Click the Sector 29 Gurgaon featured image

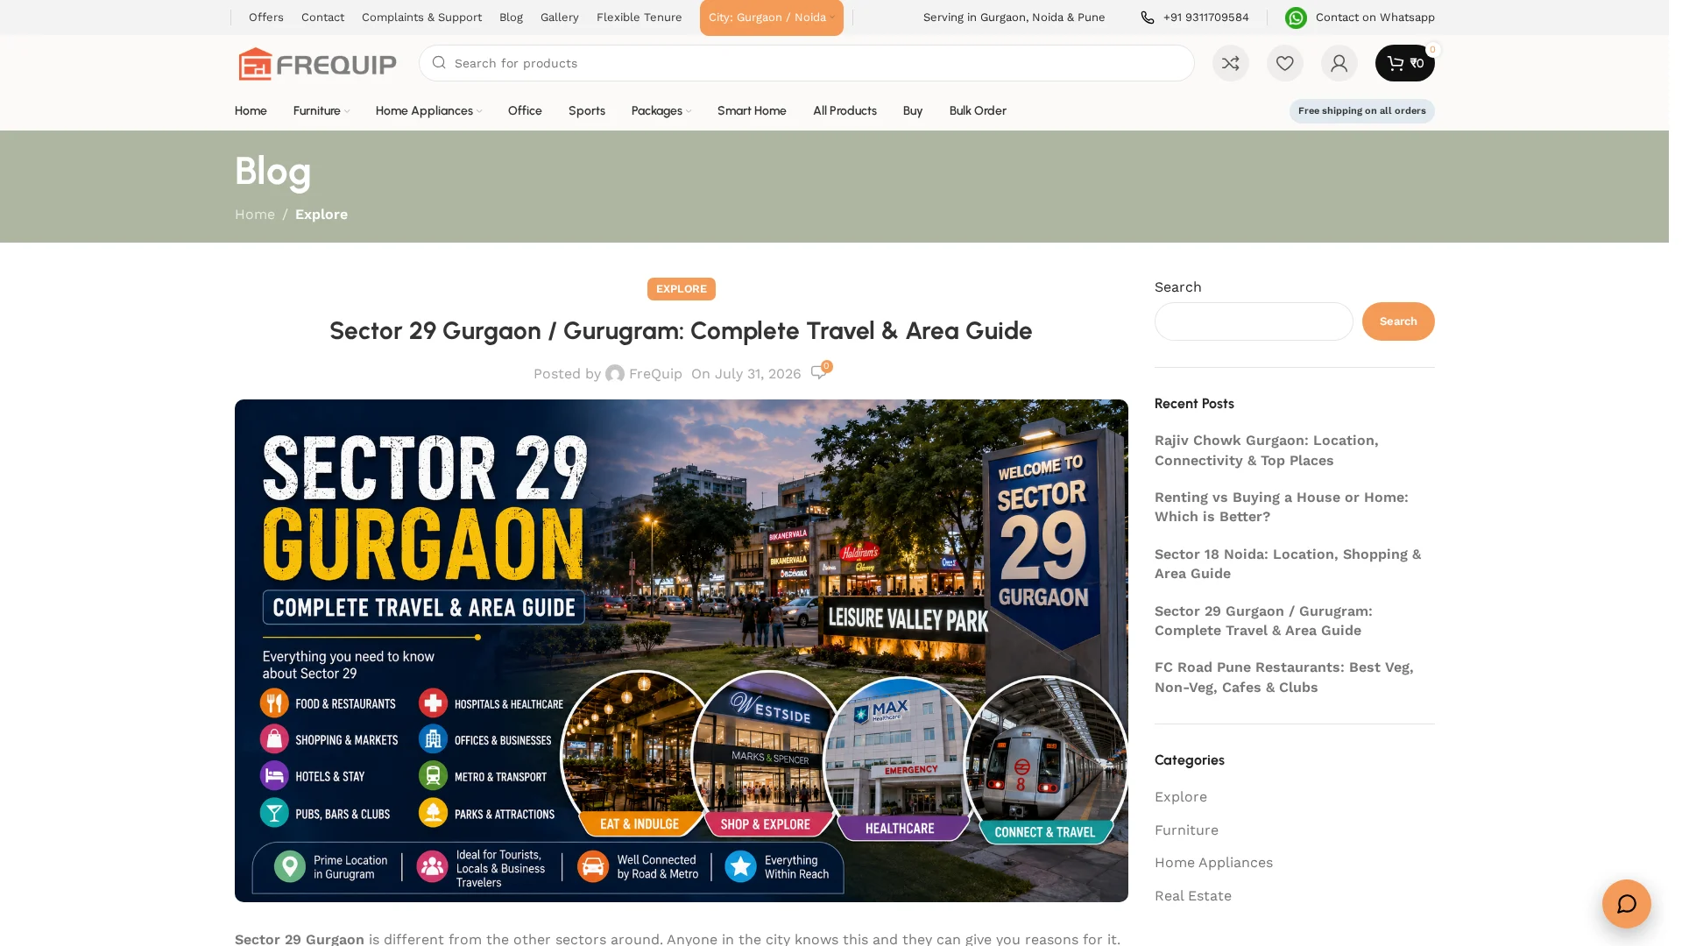coord(681,651)
